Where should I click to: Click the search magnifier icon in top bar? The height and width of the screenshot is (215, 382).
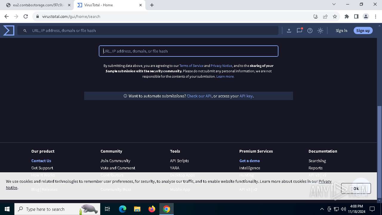[x=25, y=30]
